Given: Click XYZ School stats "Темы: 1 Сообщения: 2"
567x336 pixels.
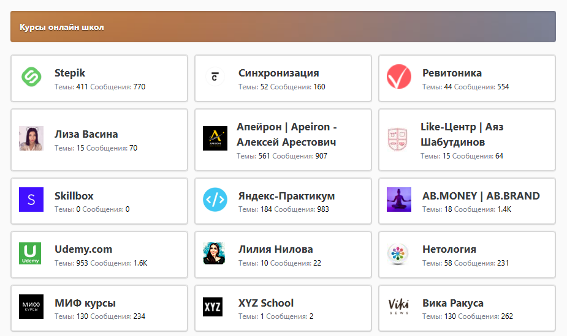Looking at the screenshot, I should click(276, 316).
